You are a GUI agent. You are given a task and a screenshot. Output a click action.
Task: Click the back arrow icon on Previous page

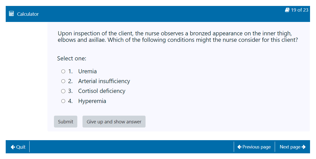(x=239, y=147)
